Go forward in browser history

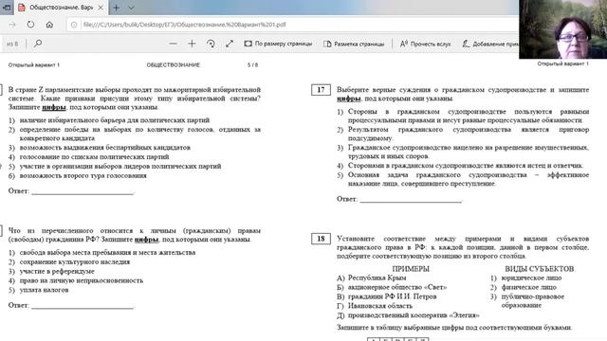coord(12,25)
